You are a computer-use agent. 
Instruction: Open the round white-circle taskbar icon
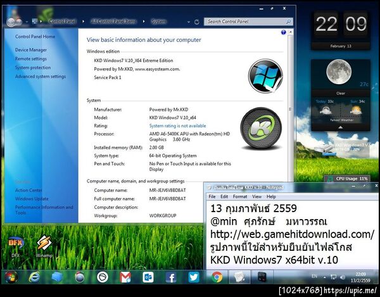point(103,277)
